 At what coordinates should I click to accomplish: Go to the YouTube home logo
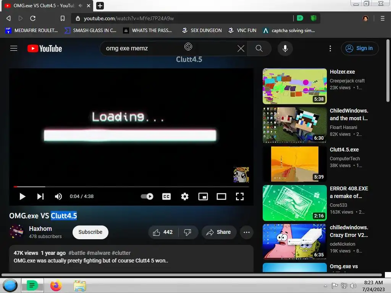coord(45,48)
